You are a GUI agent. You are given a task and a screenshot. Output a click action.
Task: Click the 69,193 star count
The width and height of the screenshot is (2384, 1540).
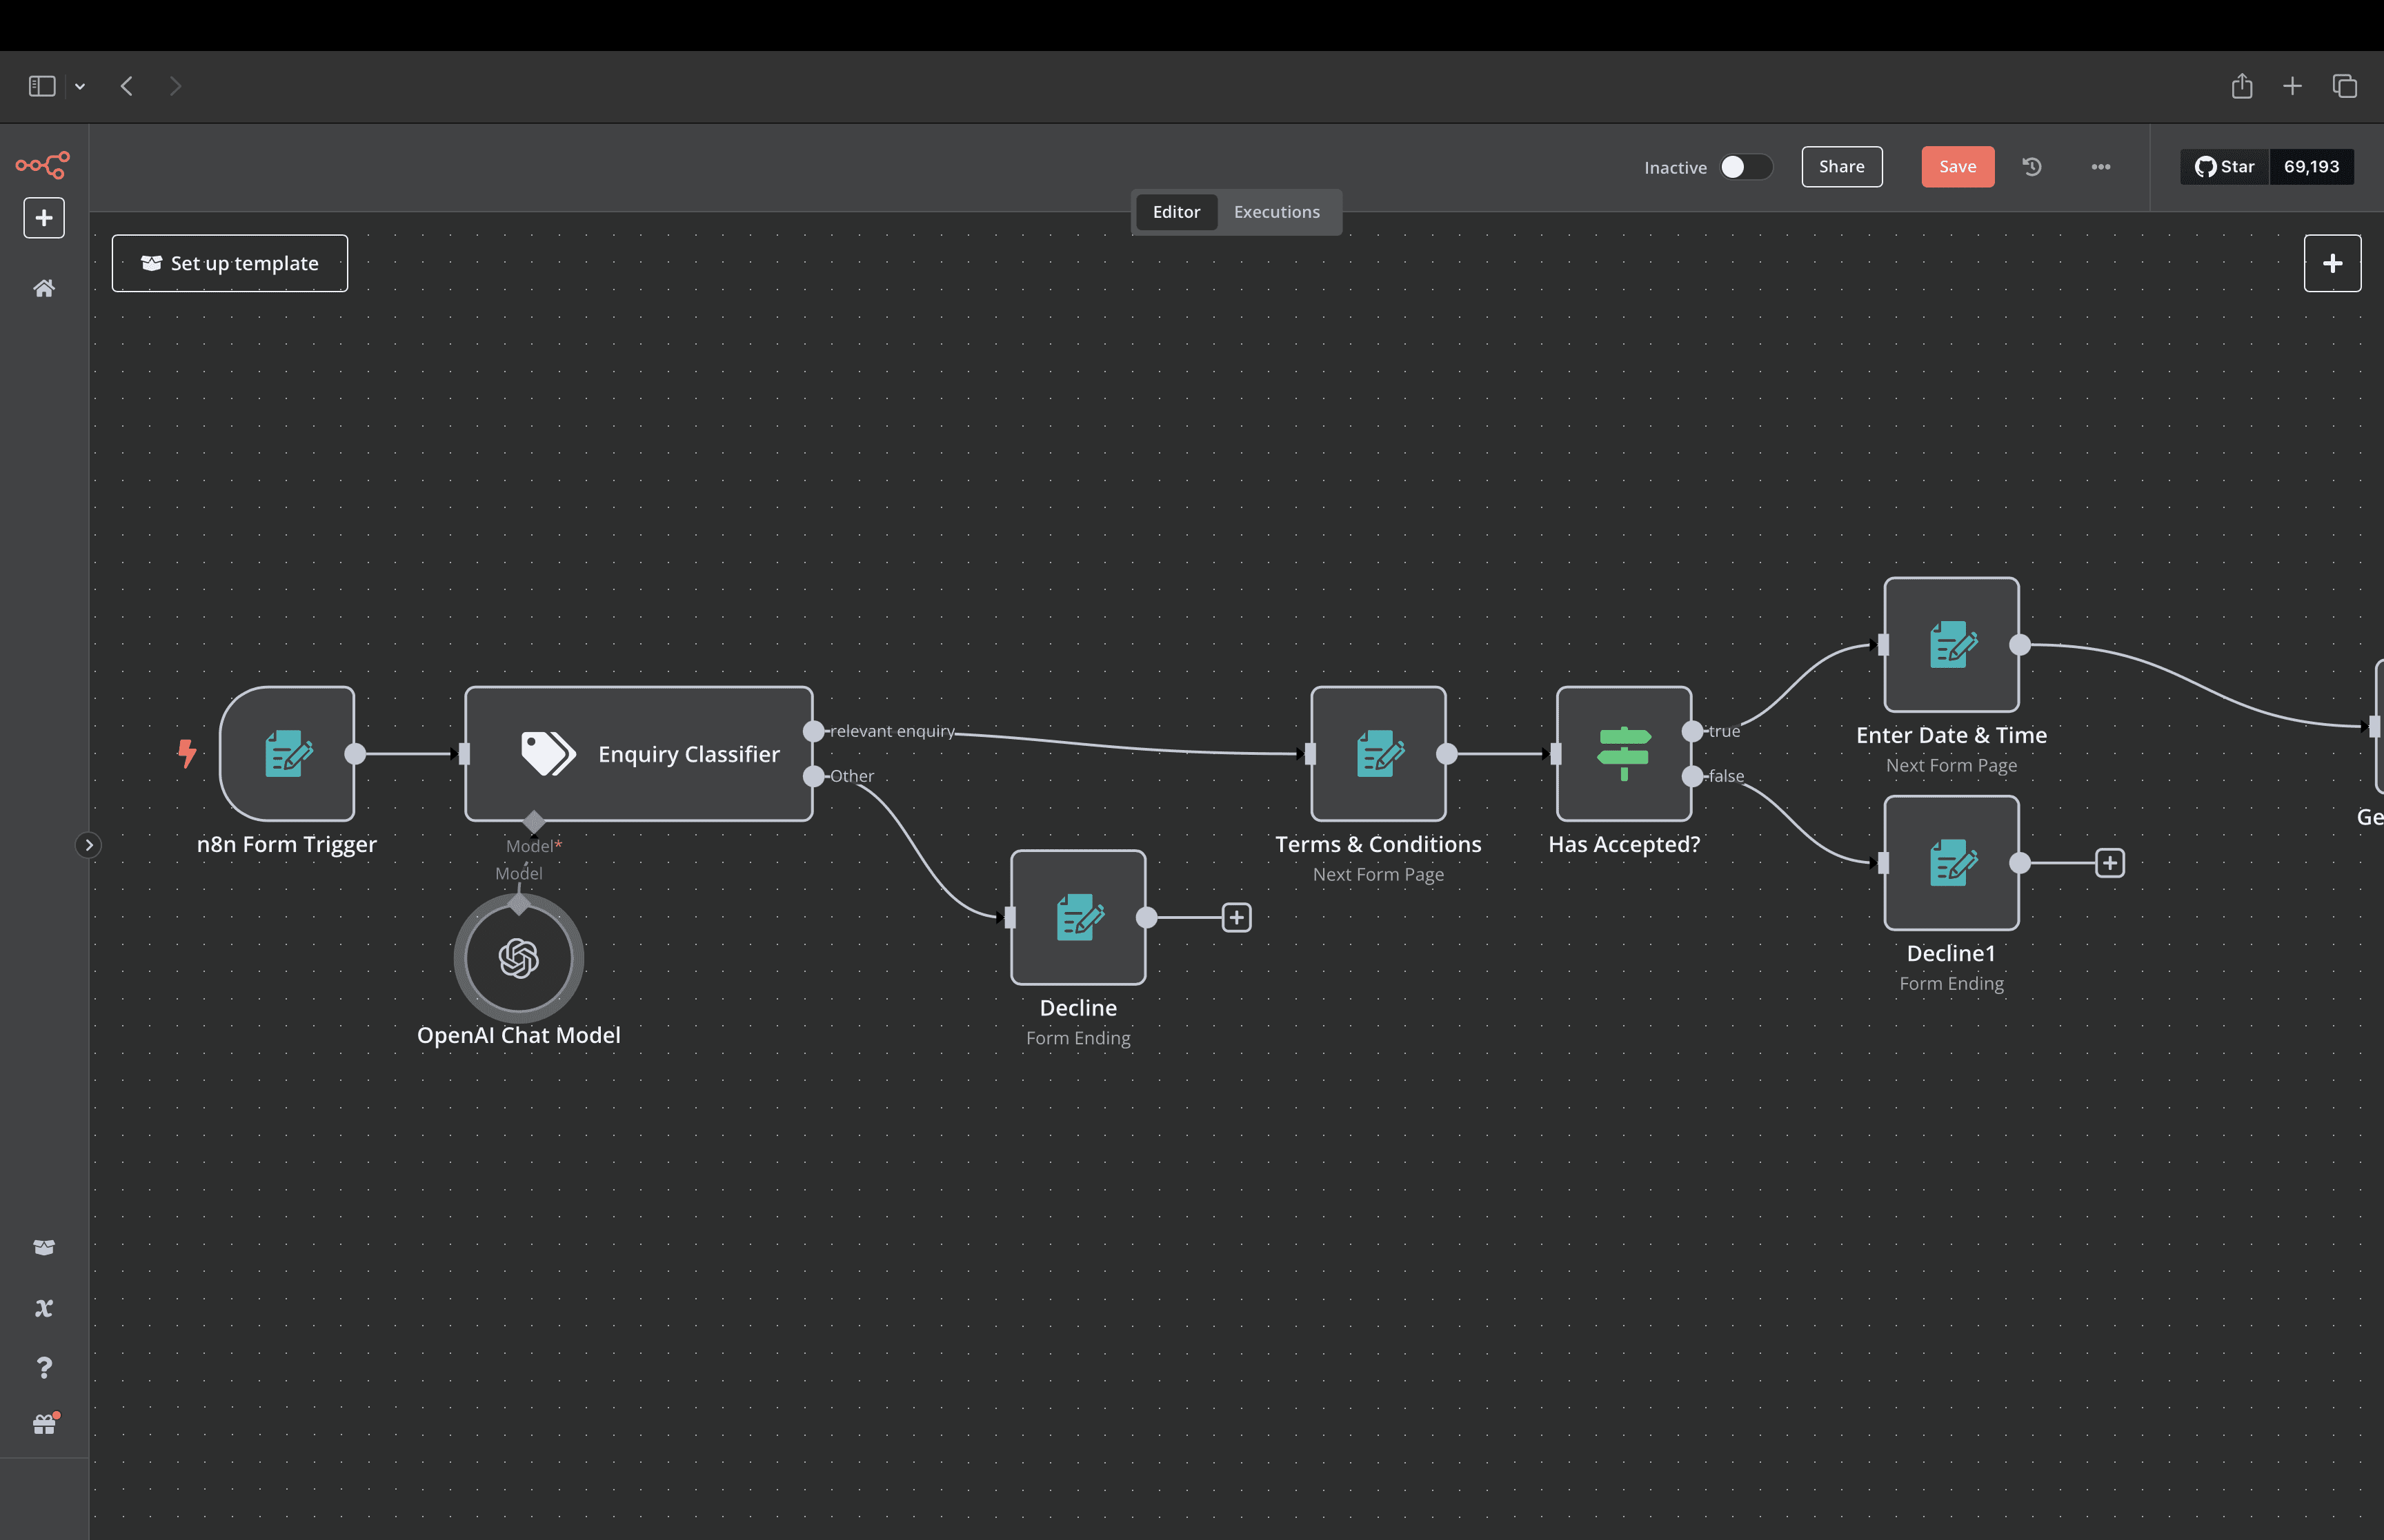click(2312, 167)
